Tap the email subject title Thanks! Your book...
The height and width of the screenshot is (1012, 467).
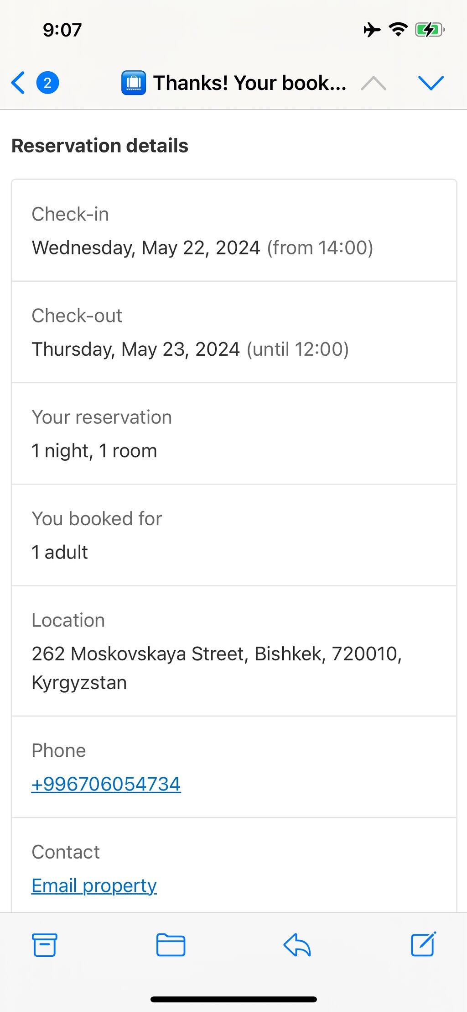coord(250,83)
